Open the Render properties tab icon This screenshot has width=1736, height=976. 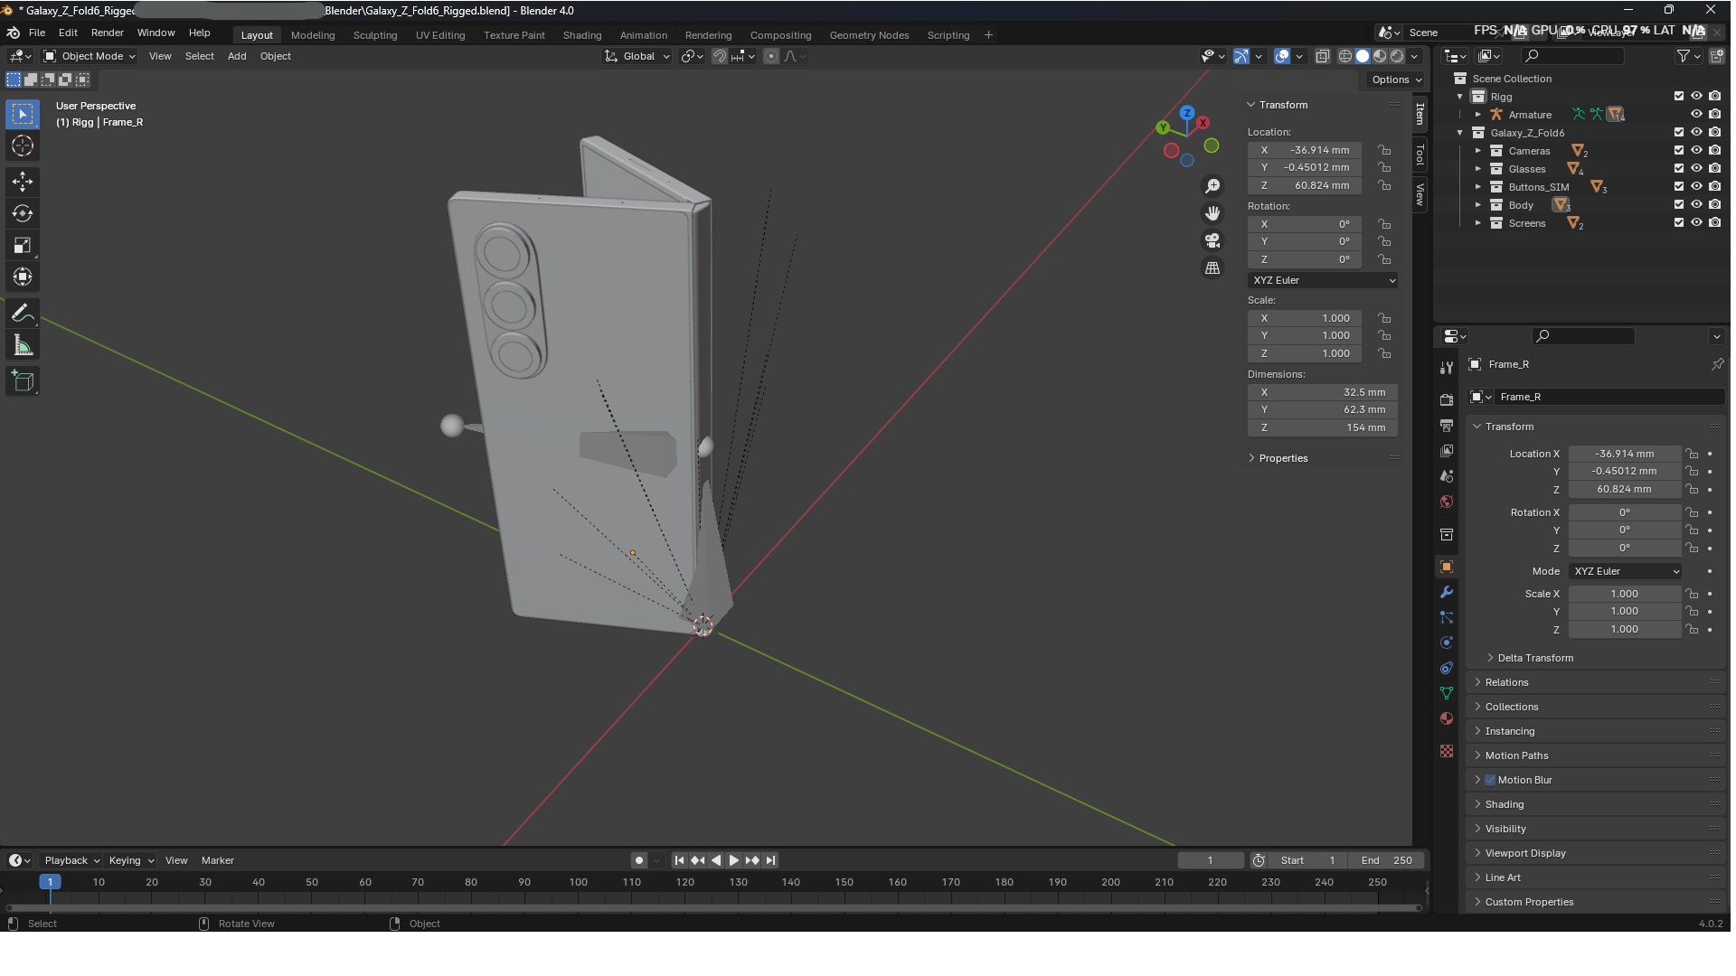[1447, 399]
